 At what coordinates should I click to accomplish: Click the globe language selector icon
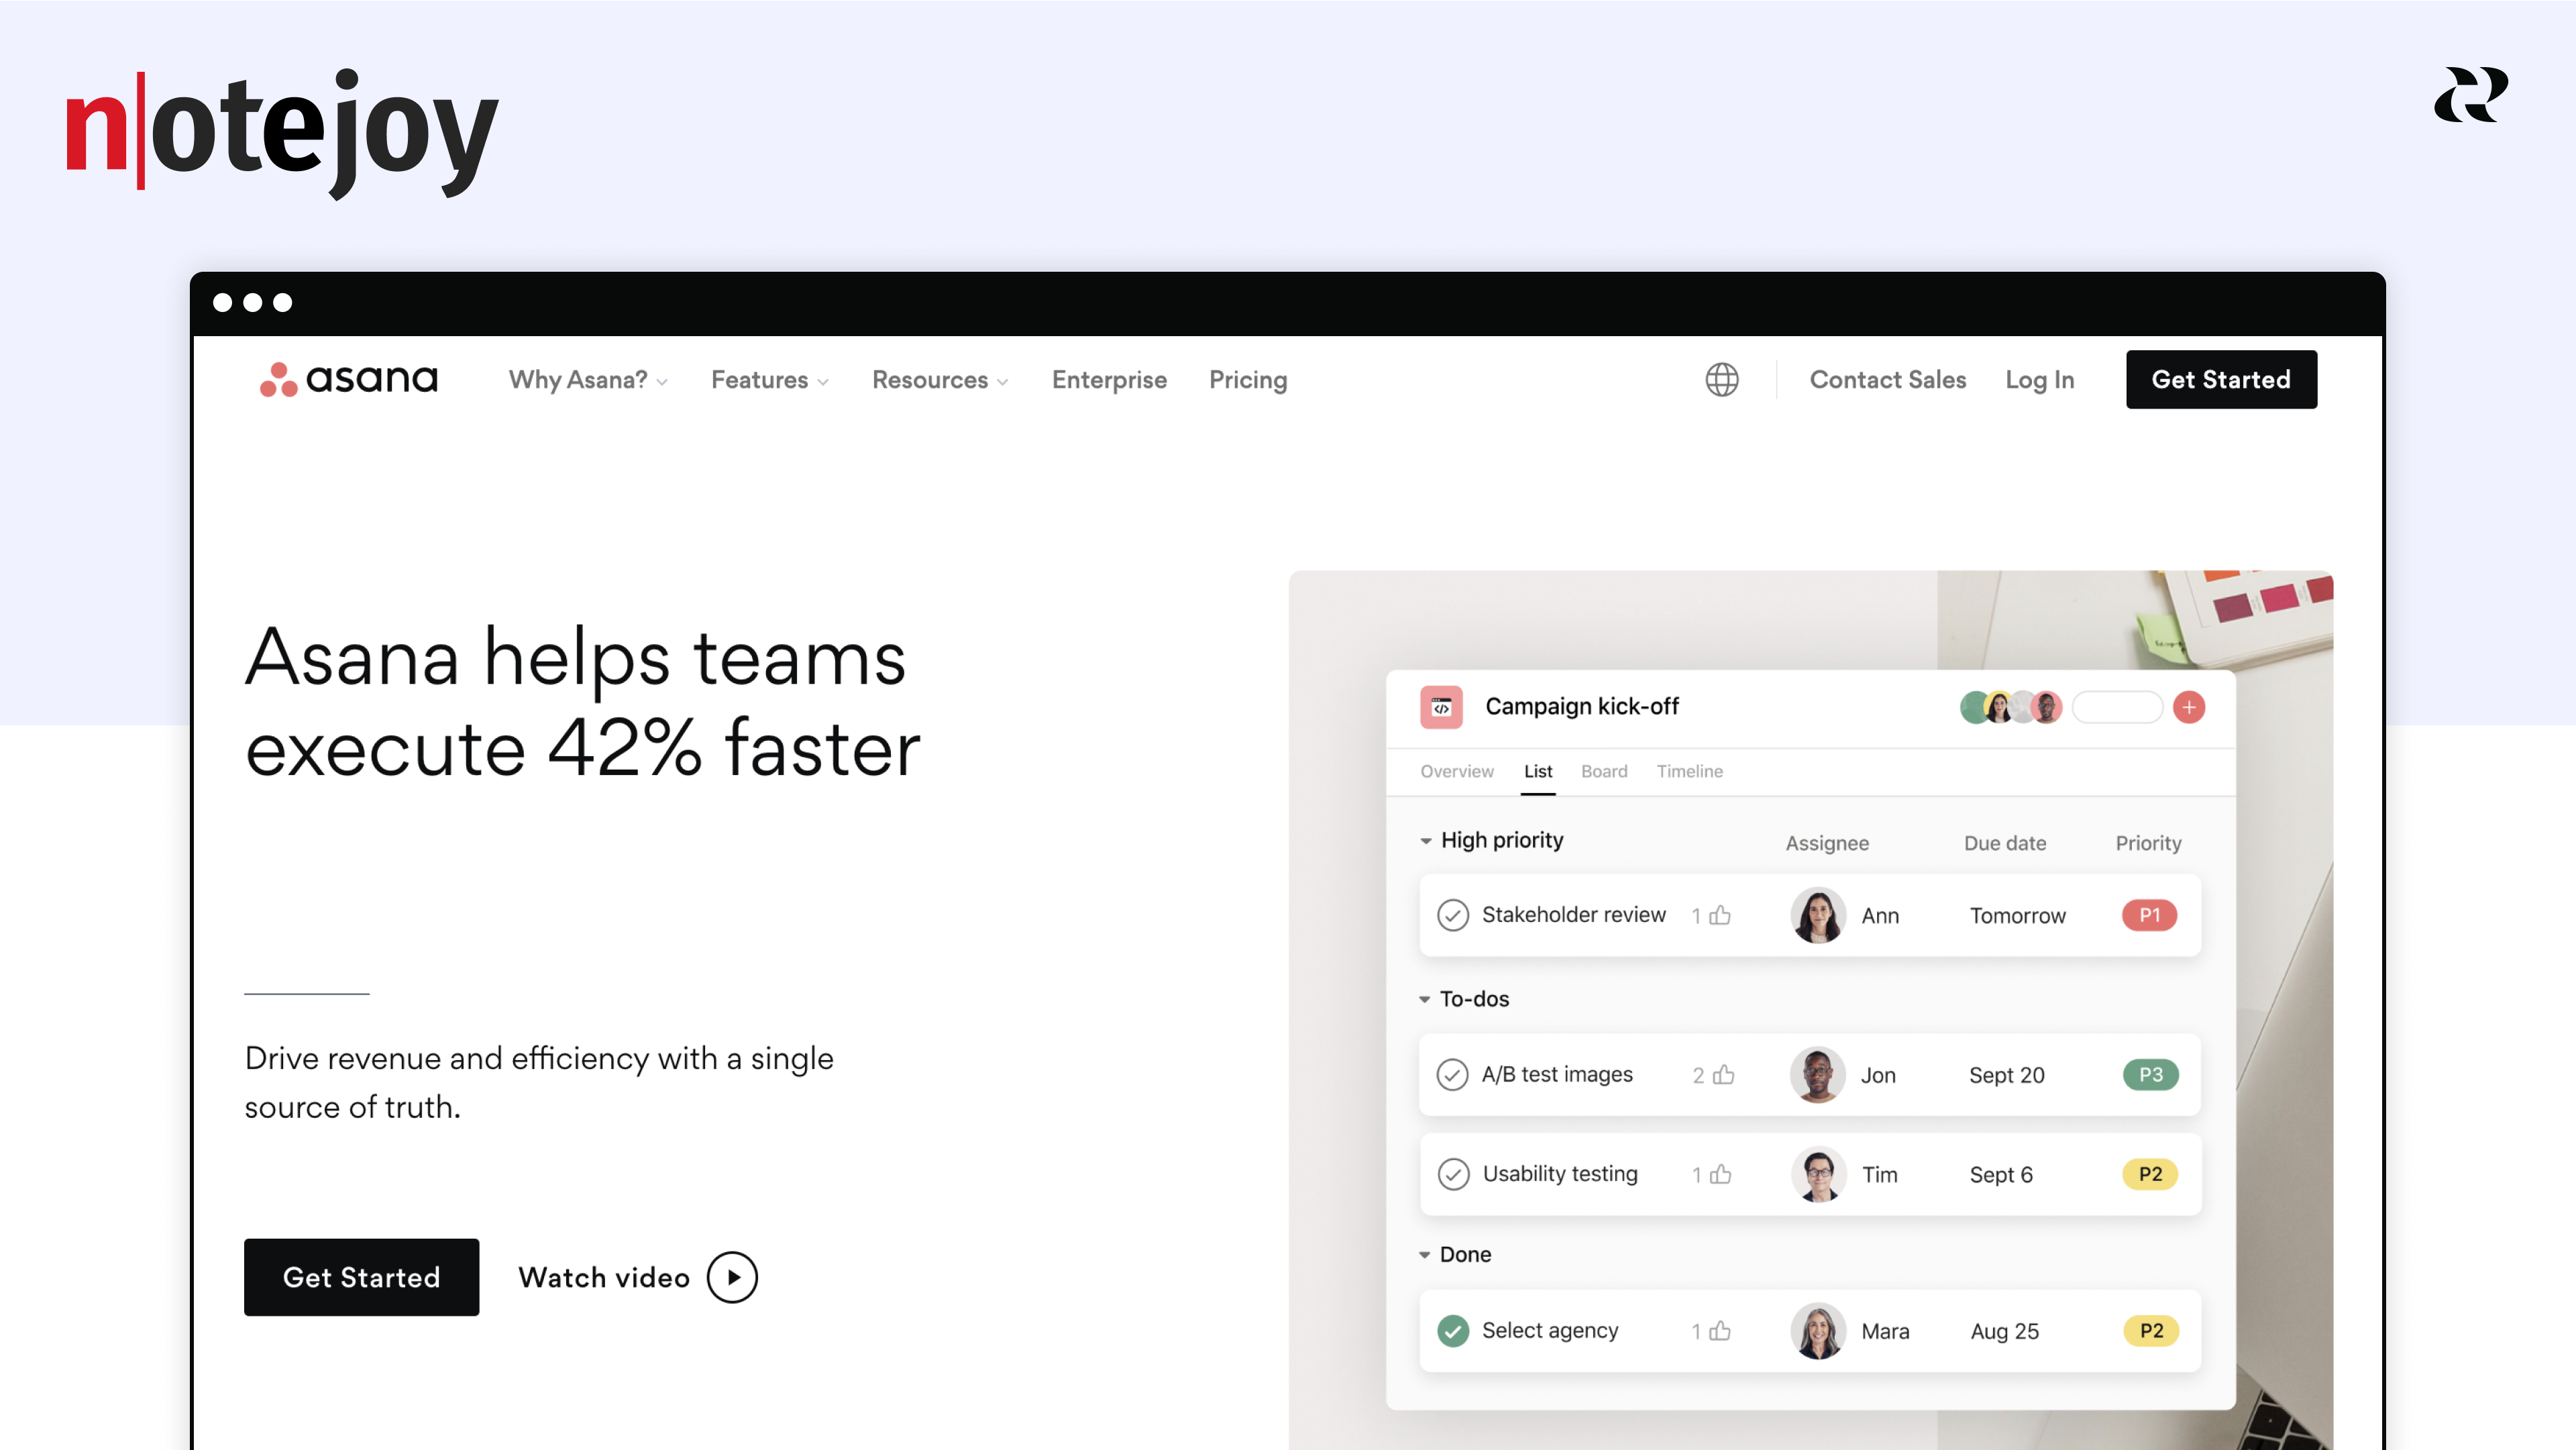1721,380
